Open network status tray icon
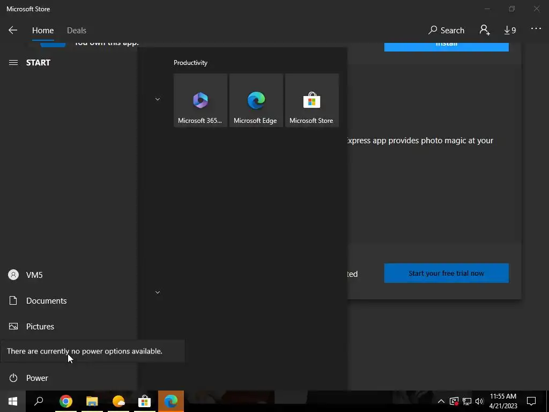The image size is (549, 412). point(467,401)
